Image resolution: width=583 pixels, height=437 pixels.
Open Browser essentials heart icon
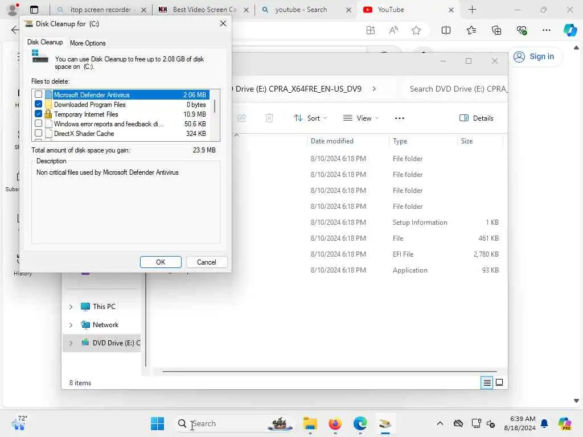point(522,31)
